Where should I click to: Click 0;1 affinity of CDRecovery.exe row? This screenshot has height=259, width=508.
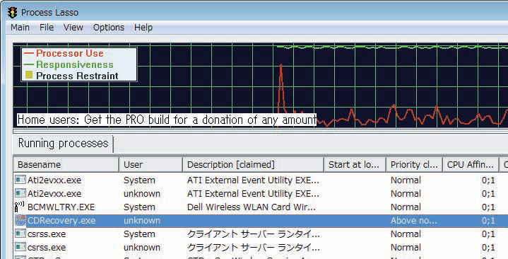488,221
